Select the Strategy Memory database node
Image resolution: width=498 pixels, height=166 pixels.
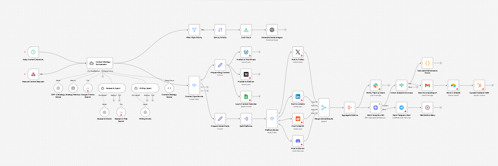73,88
